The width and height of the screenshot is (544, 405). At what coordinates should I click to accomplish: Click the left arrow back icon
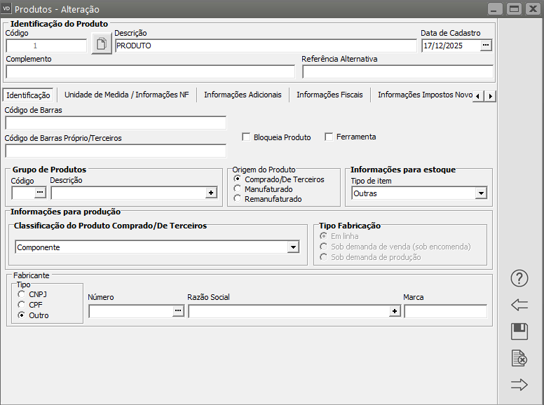point(519,305)
